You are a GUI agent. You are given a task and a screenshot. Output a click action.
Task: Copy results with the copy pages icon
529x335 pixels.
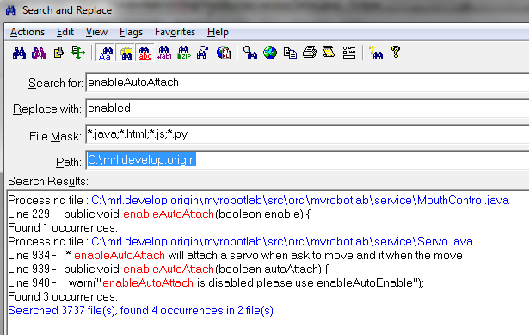290,53
